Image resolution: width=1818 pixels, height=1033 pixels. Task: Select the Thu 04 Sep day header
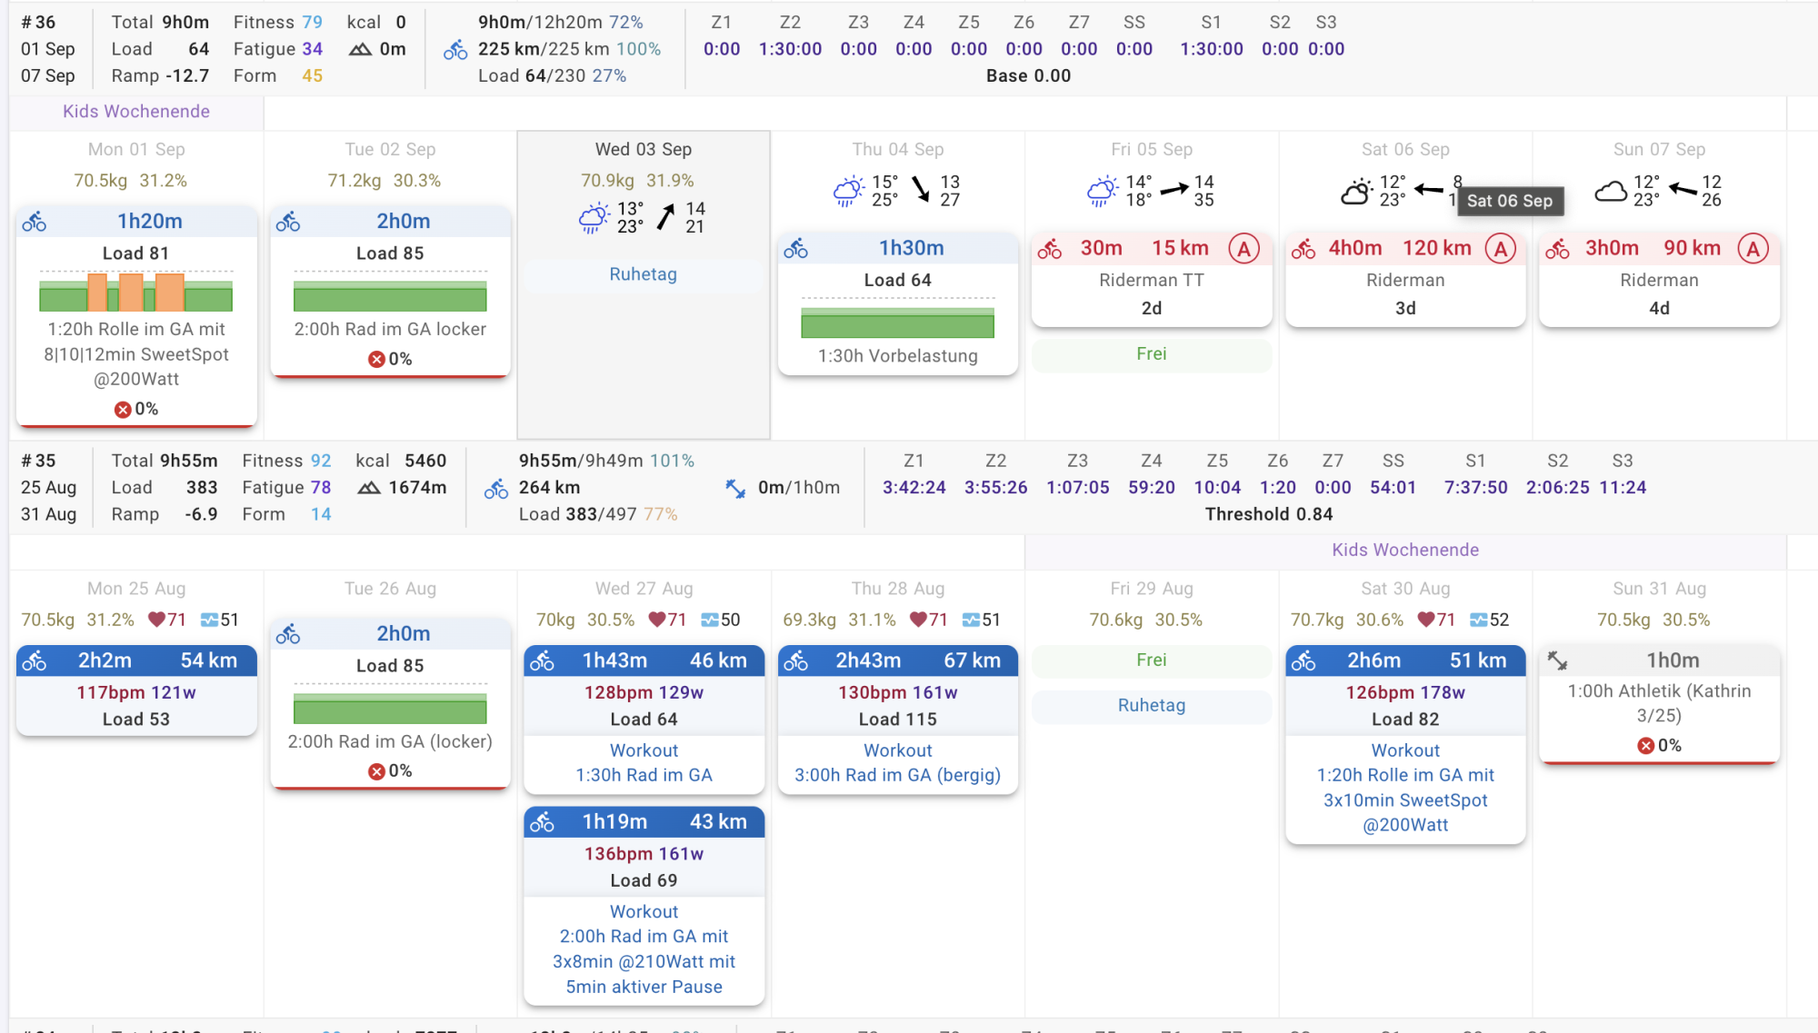click(x=897, y=149)
